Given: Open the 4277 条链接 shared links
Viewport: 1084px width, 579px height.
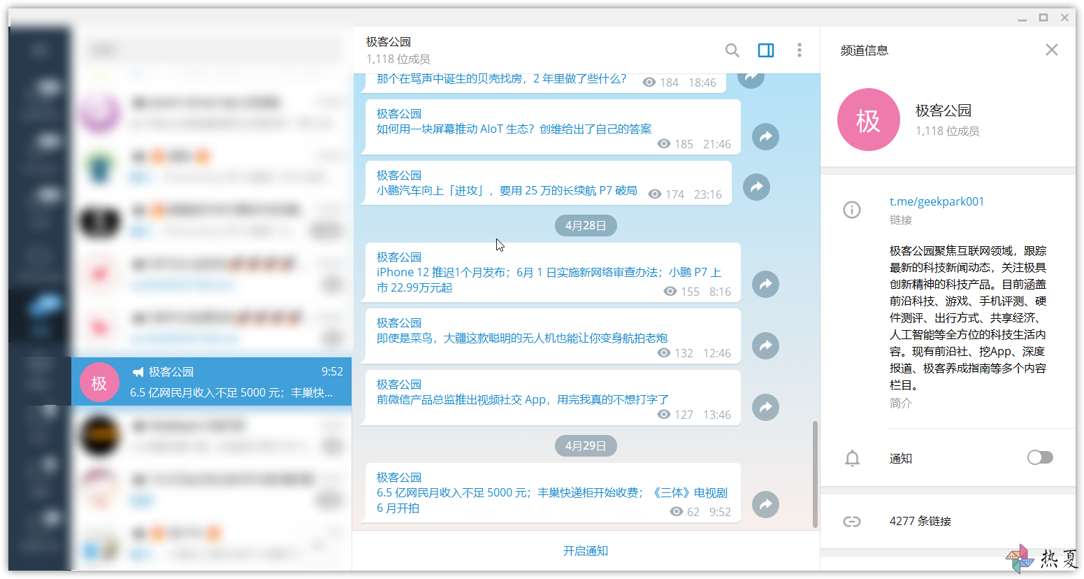Looking at the screenshot, I should (920, 521).
